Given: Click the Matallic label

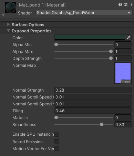Looking at the screenshot, I should point(20,118).
